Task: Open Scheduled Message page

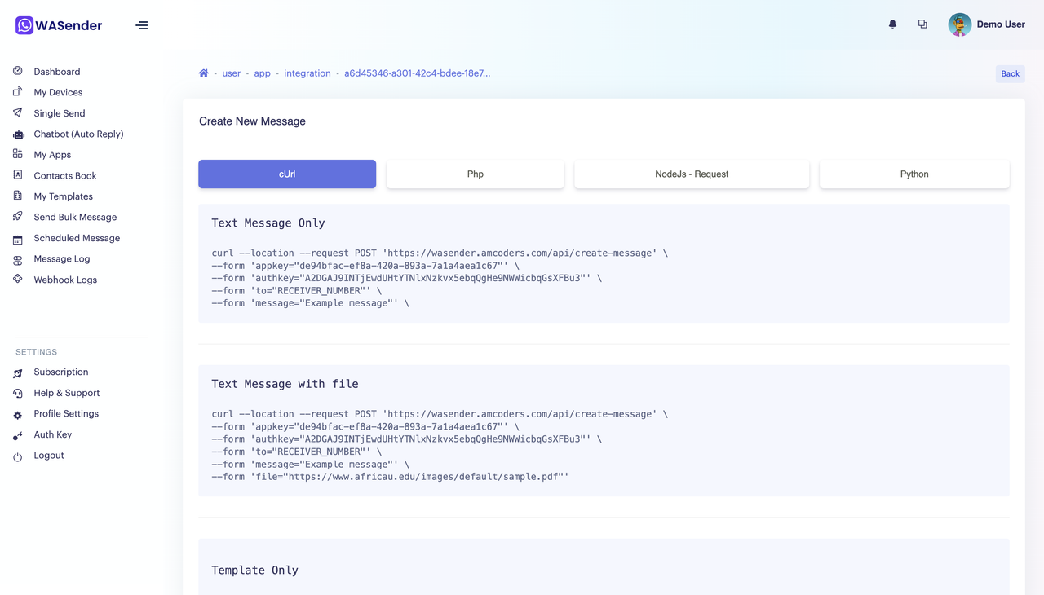Action: click(77, 238)
